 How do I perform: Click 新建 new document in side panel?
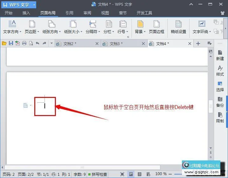220,55
